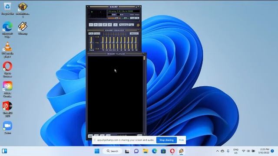Image resolution: width=278 pixels, height=156 pixels.
Task: Hide the screen sharing notification bar
Action: coord(181,140)
